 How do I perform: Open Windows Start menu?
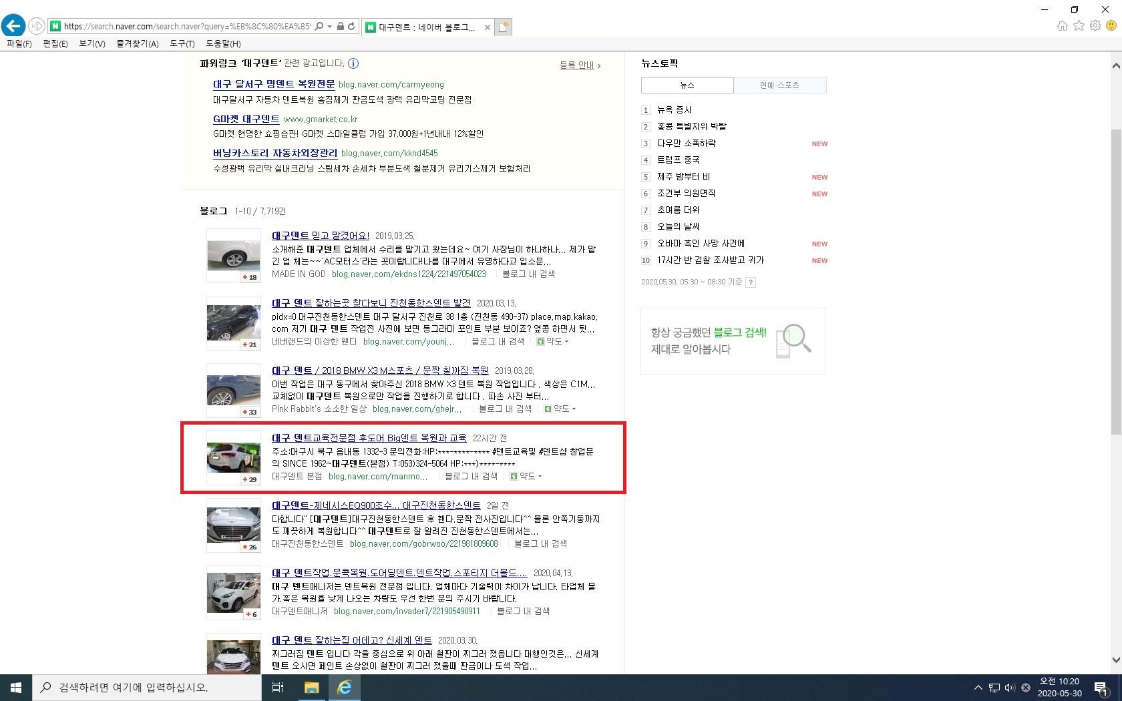pos(16,688)
